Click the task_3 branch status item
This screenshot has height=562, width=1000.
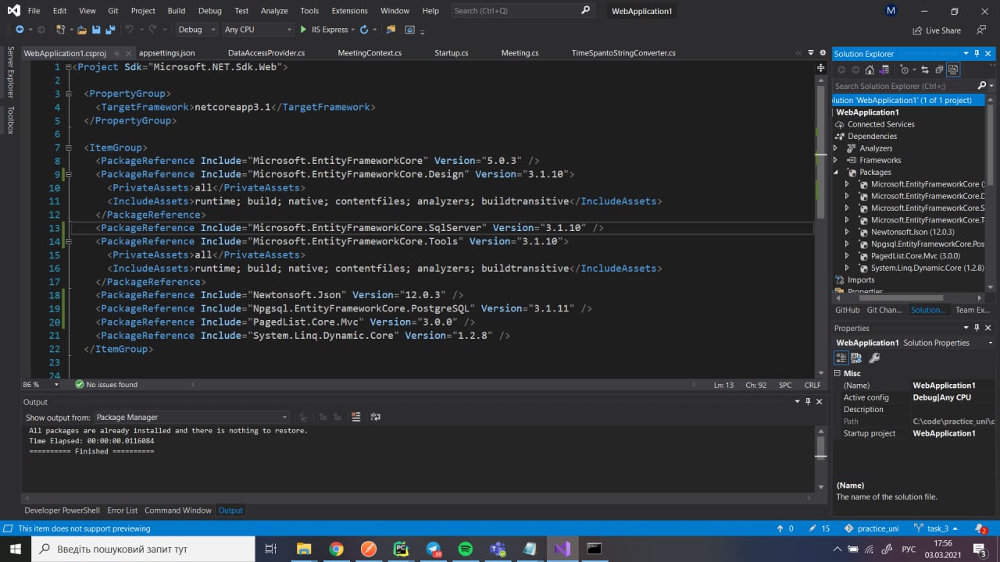click(937, 528)
